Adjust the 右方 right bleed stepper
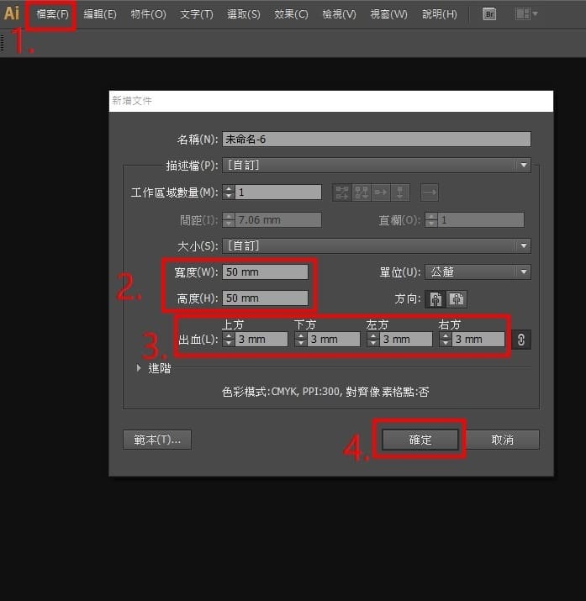This screenshot has width=586, height=601. pyautogui.click(x=446, y=340)
